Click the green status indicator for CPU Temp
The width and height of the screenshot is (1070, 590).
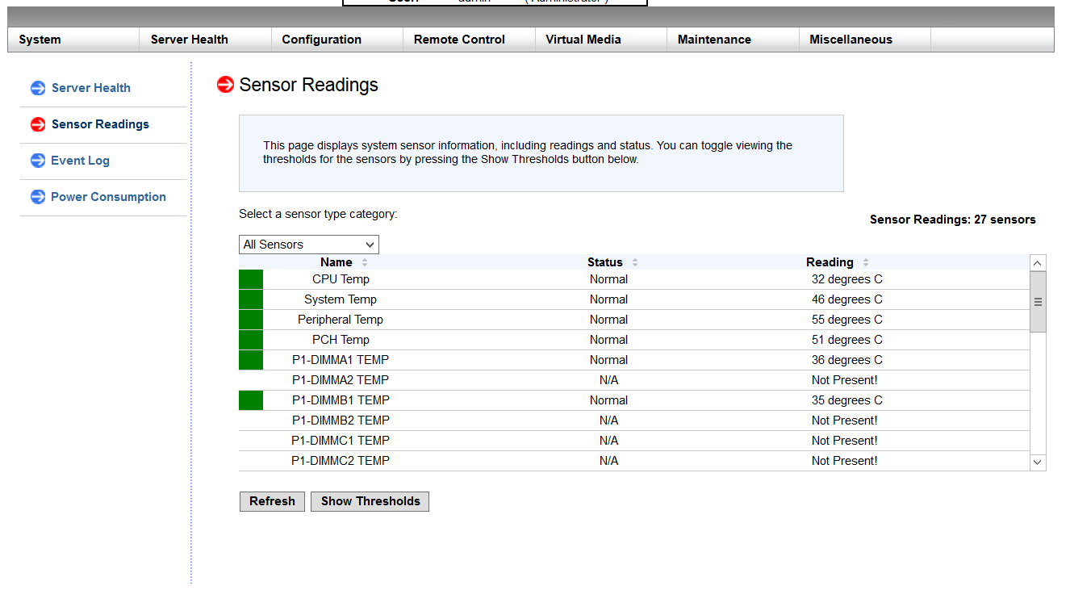pos(250,278)
